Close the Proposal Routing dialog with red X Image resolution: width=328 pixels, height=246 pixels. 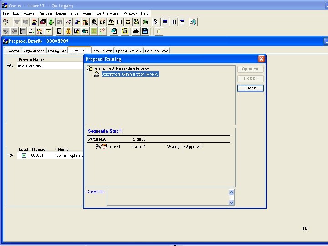(x=261, y=59)
